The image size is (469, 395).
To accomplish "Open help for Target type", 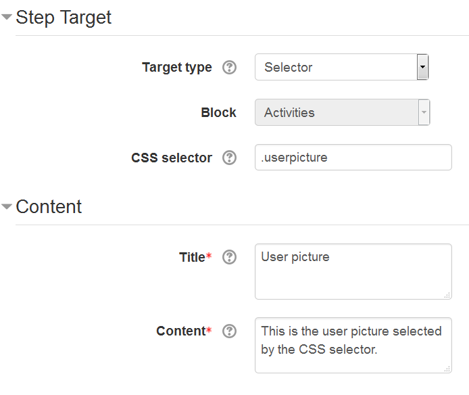I will pos(229,68).
